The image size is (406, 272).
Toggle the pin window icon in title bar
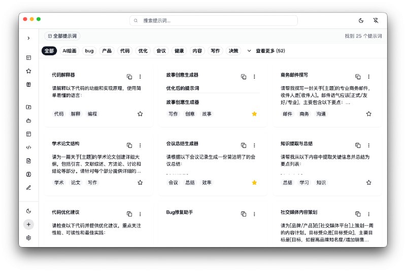(376, 20)
